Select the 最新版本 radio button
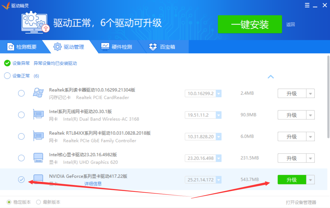The width and height of the screenshot is (330, 208). (38, 202)
